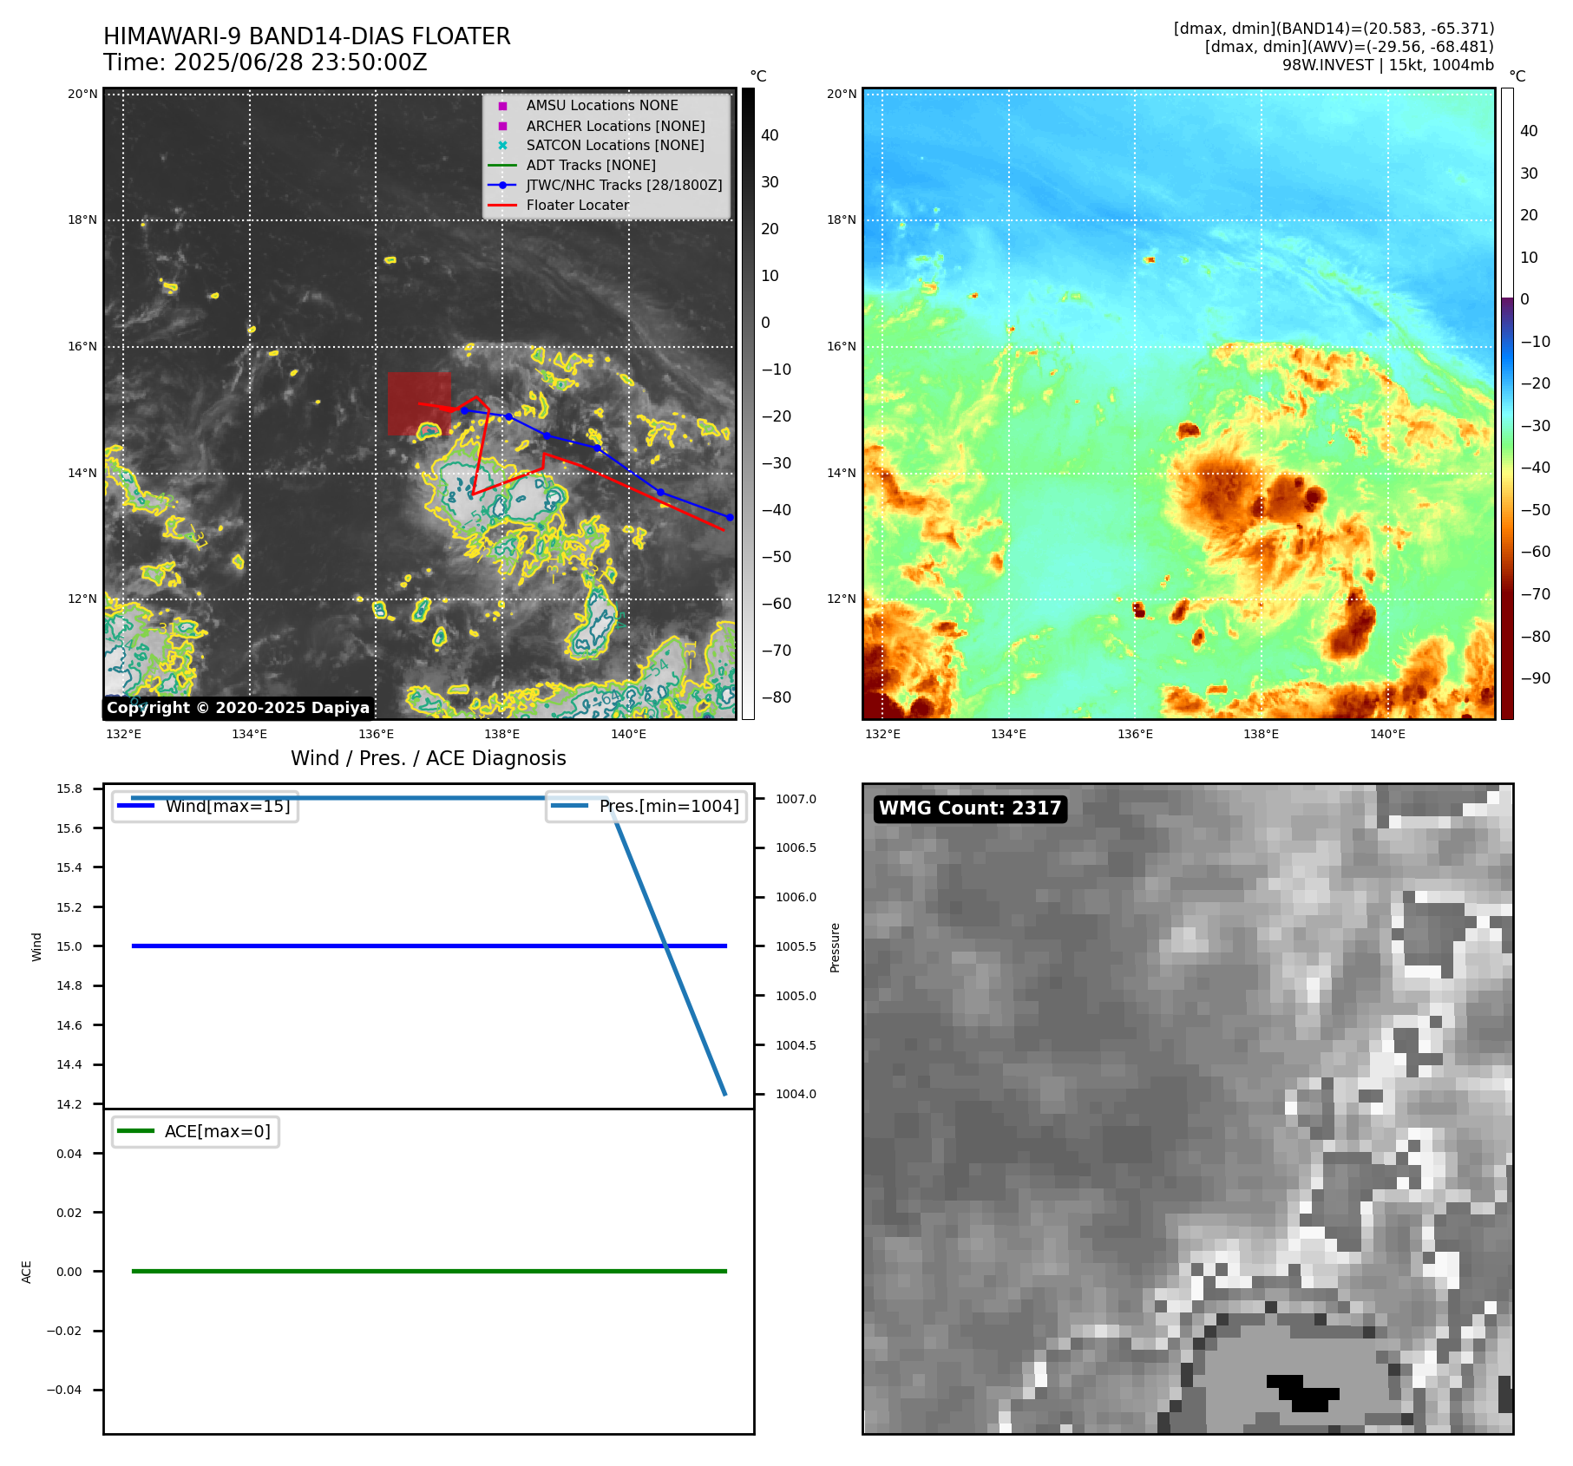Click the rainbow water vapor colorbar

coord(1507,403)
